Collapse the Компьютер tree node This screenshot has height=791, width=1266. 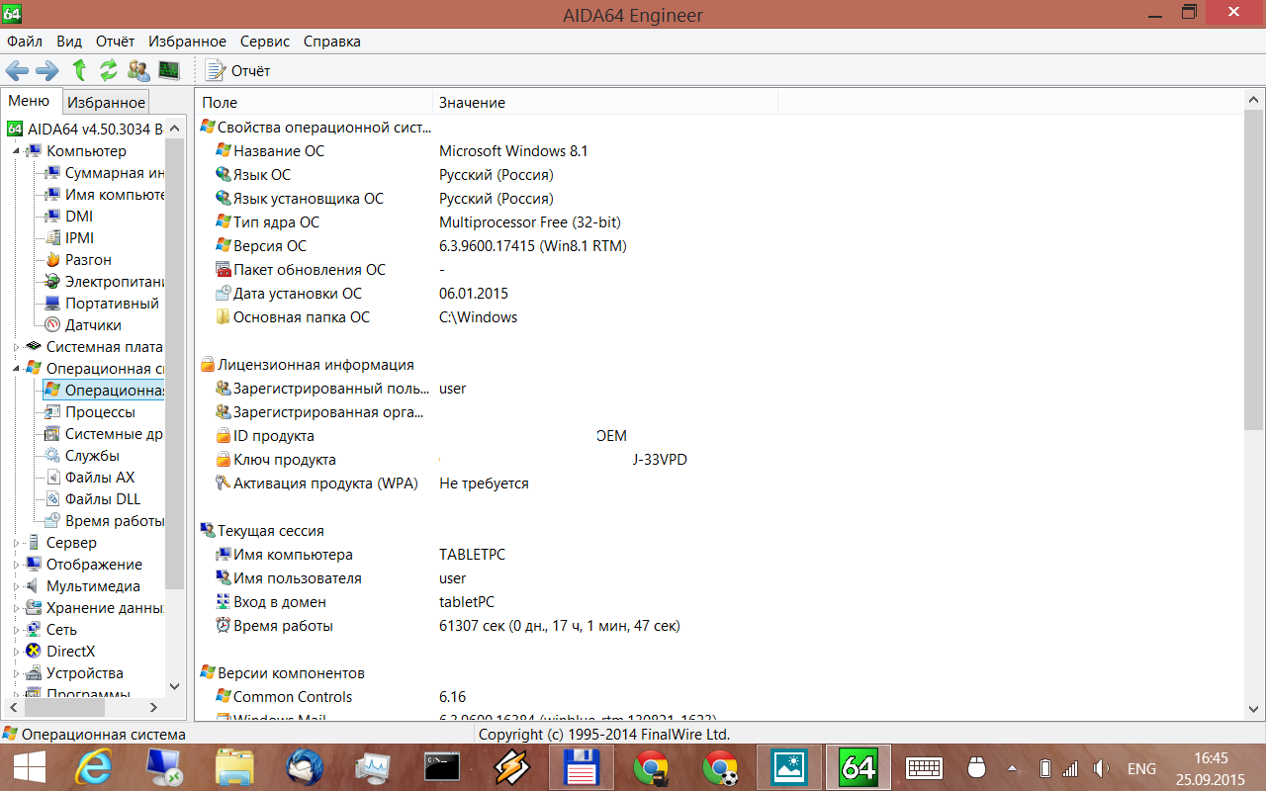pyautogui.click(x=16, y=151)
